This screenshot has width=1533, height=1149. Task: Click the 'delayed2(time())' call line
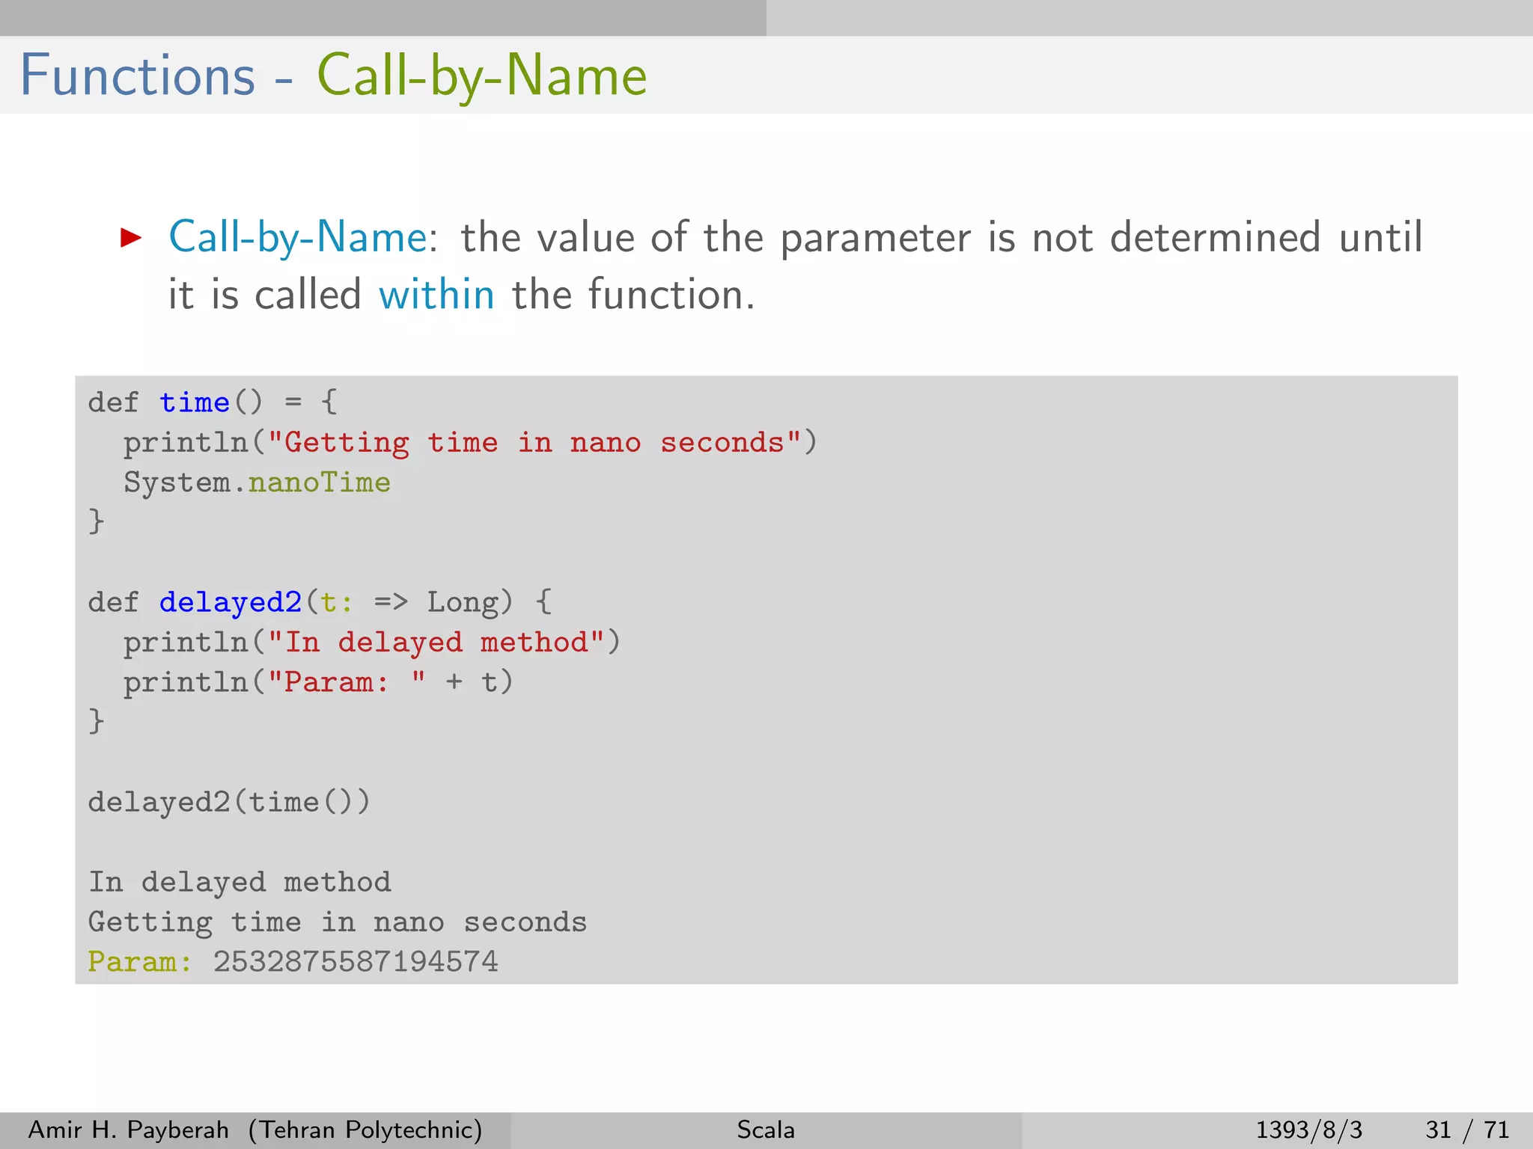click(229, 803)
